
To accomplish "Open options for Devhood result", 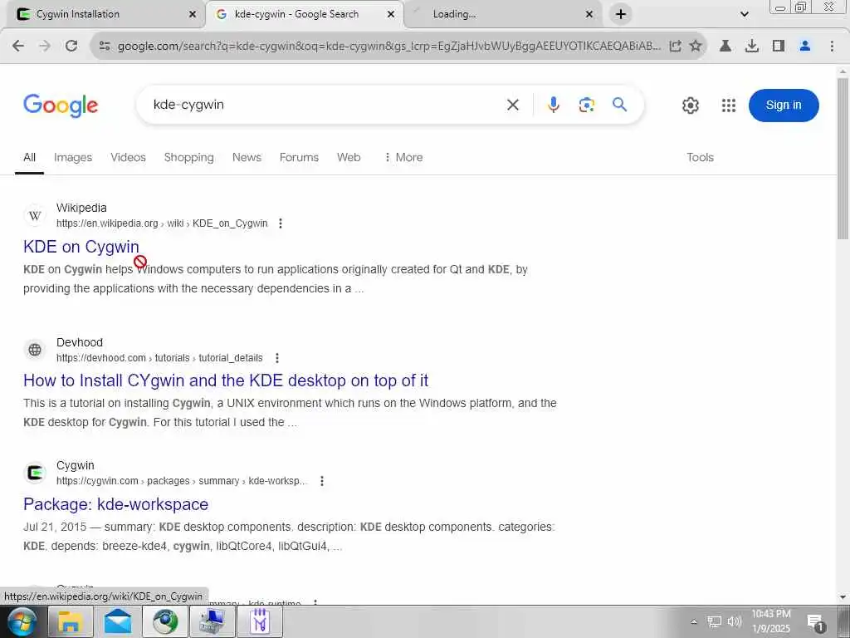I will (x=277, y=358).
